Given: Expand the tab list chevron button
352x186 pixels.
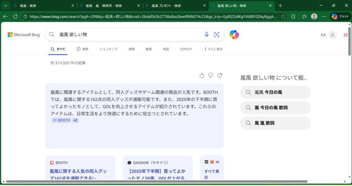Looking at the screenshot, I should pos(5,5).
